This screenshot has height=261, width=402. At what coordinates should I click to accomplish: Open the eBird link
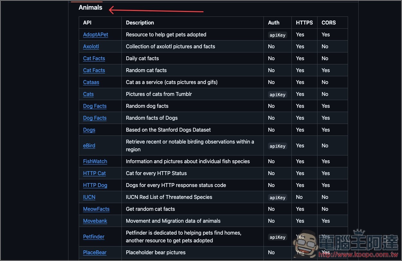(x=89, y=146)
